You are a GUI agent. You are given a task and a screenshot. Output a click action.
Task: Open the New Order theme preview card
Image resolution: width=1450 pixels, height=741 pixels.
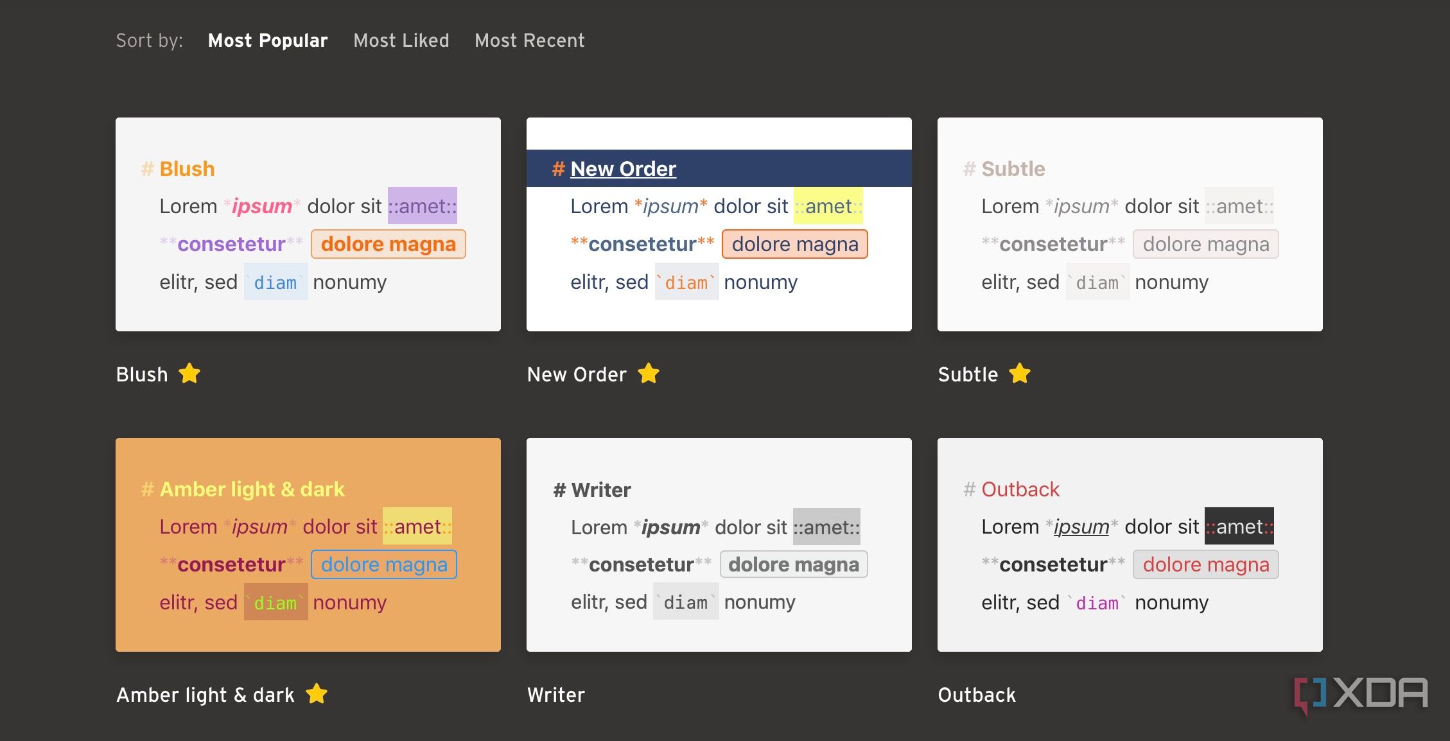coord(719,224)
